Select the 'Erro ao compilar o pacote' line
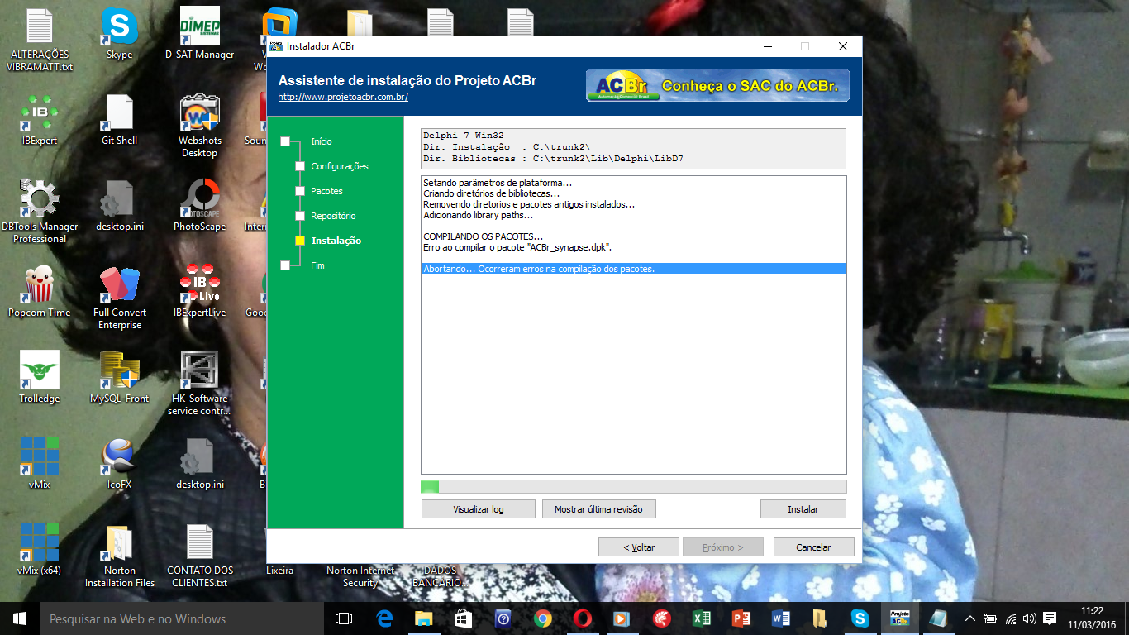The width and height of the screenshot is (1129, 635). [x=517, y=247]
